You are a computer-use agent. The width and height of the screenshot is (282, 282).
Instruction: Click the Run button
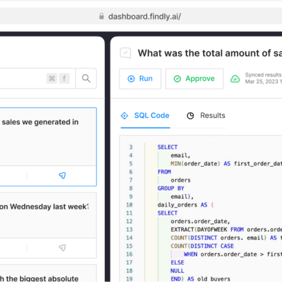click(140, 79)
